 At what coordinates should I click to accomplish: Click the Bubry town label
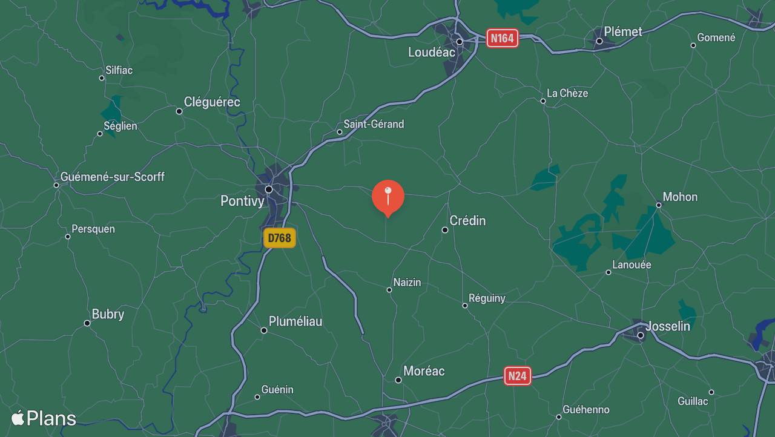[108, 314]
